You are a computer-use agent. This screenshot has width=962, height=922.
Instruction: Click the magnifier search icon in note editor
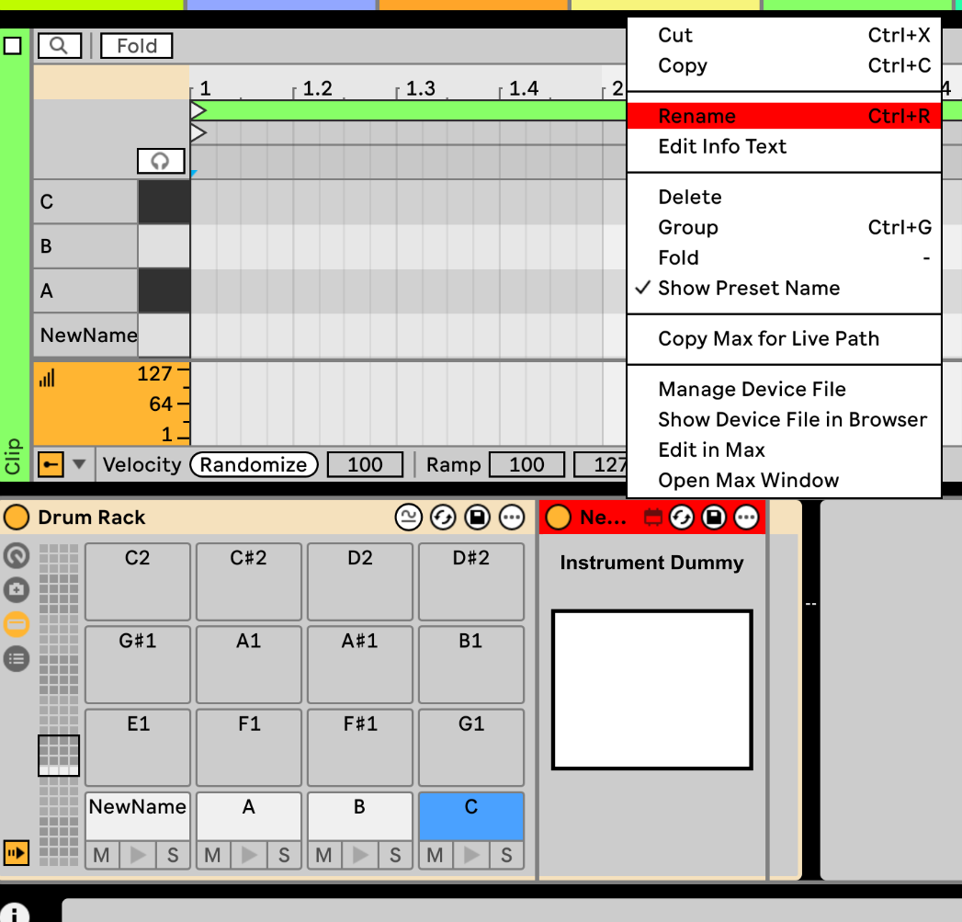pyautogui.click(x=59, y=45)
